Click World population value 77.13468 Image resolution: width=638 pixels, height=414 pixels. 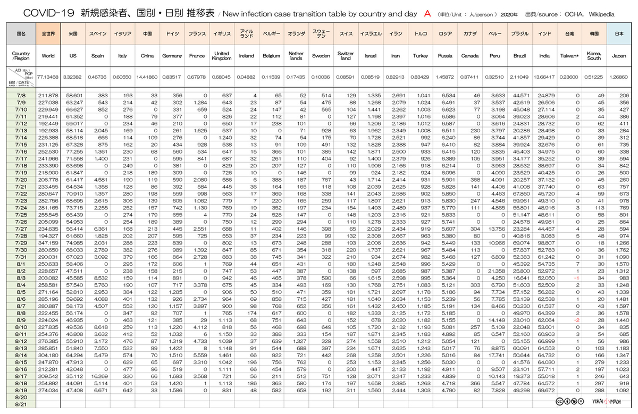point(48,78)
